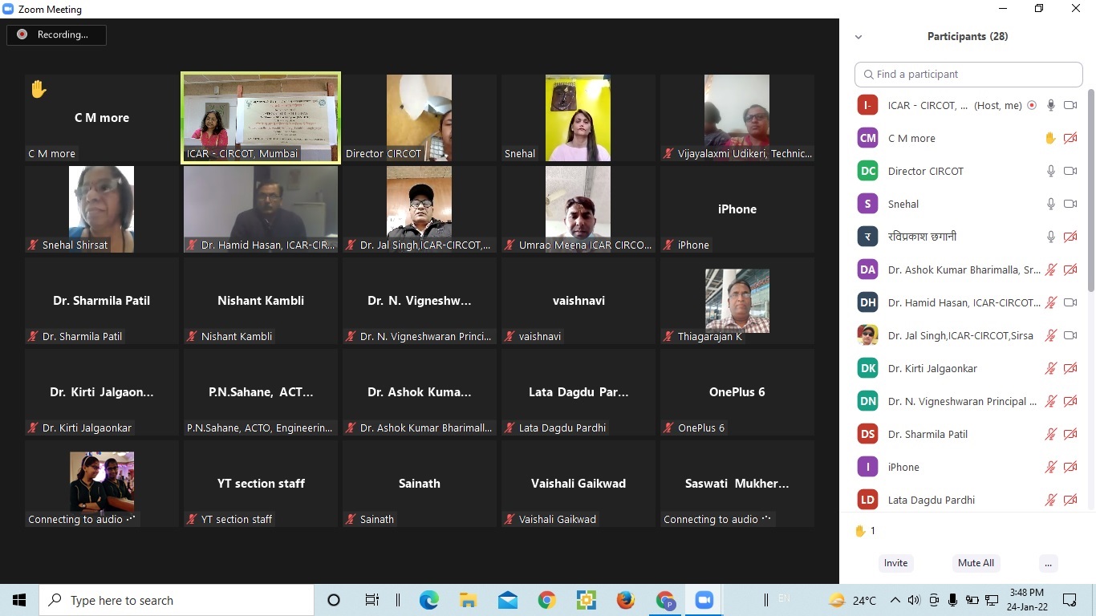Select the Director CIRCOT video tile
This screenshot has height=616, width=1096.
coord(420,118)
